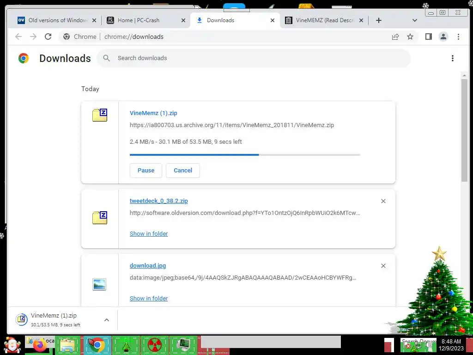Viewport: 473px width, 355px height.
Task: Show tweetdeck_0_38.2.zip in folder
Action: (149, 233)
